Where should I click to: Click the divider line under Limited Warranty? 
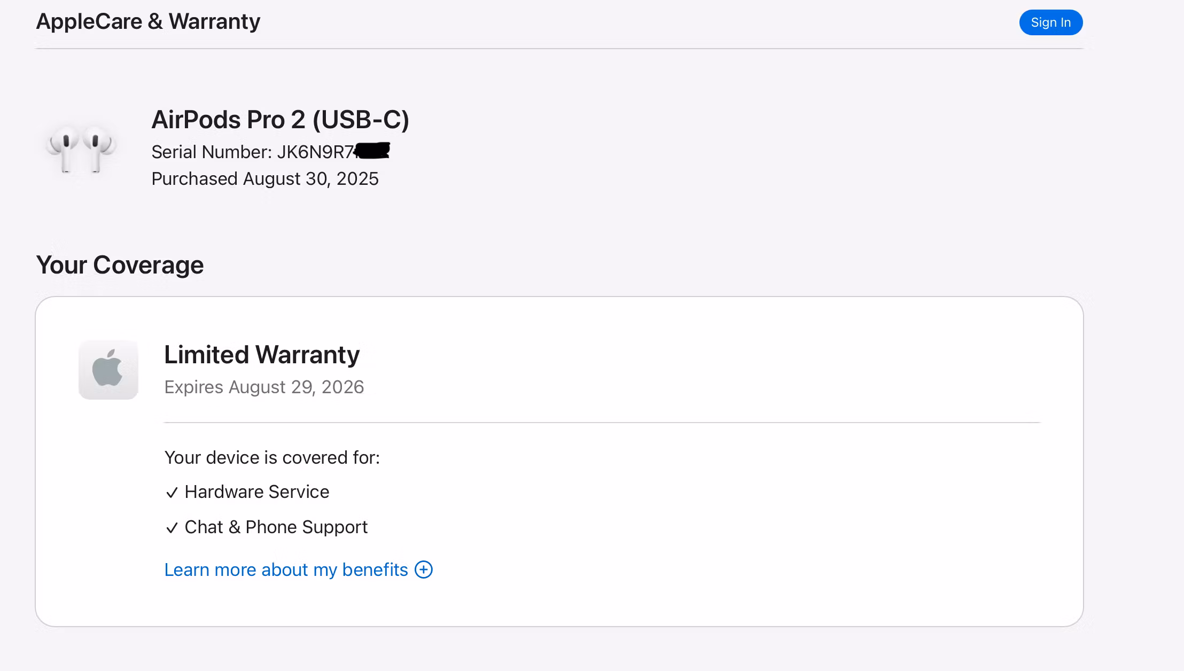[x=602, y=423]
